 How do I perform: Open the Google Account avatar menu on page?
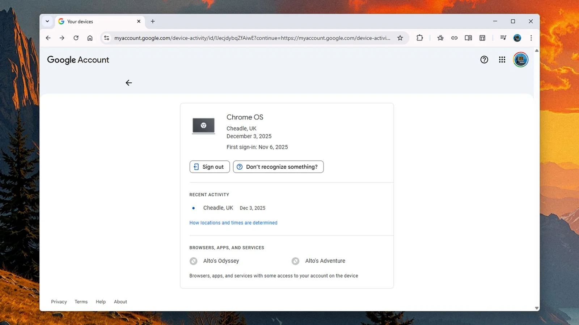click(521, 60)
